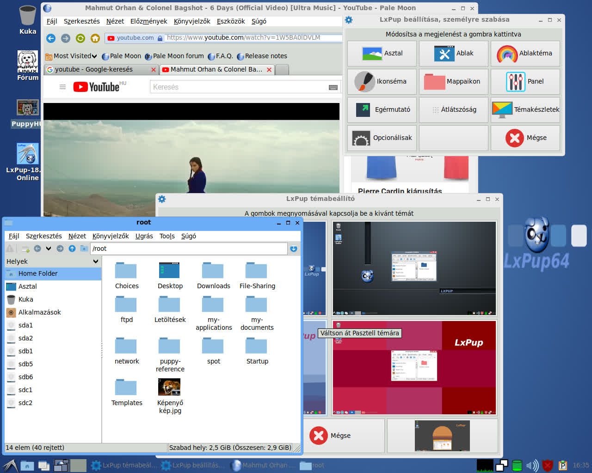Open the Release notes bookmark

click(262, 56)
